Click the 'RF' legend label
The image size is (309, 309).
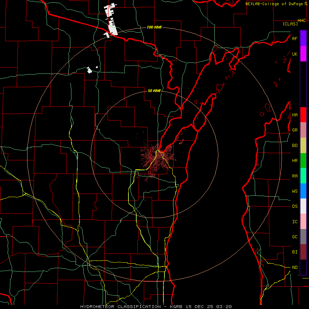(295, 38)
